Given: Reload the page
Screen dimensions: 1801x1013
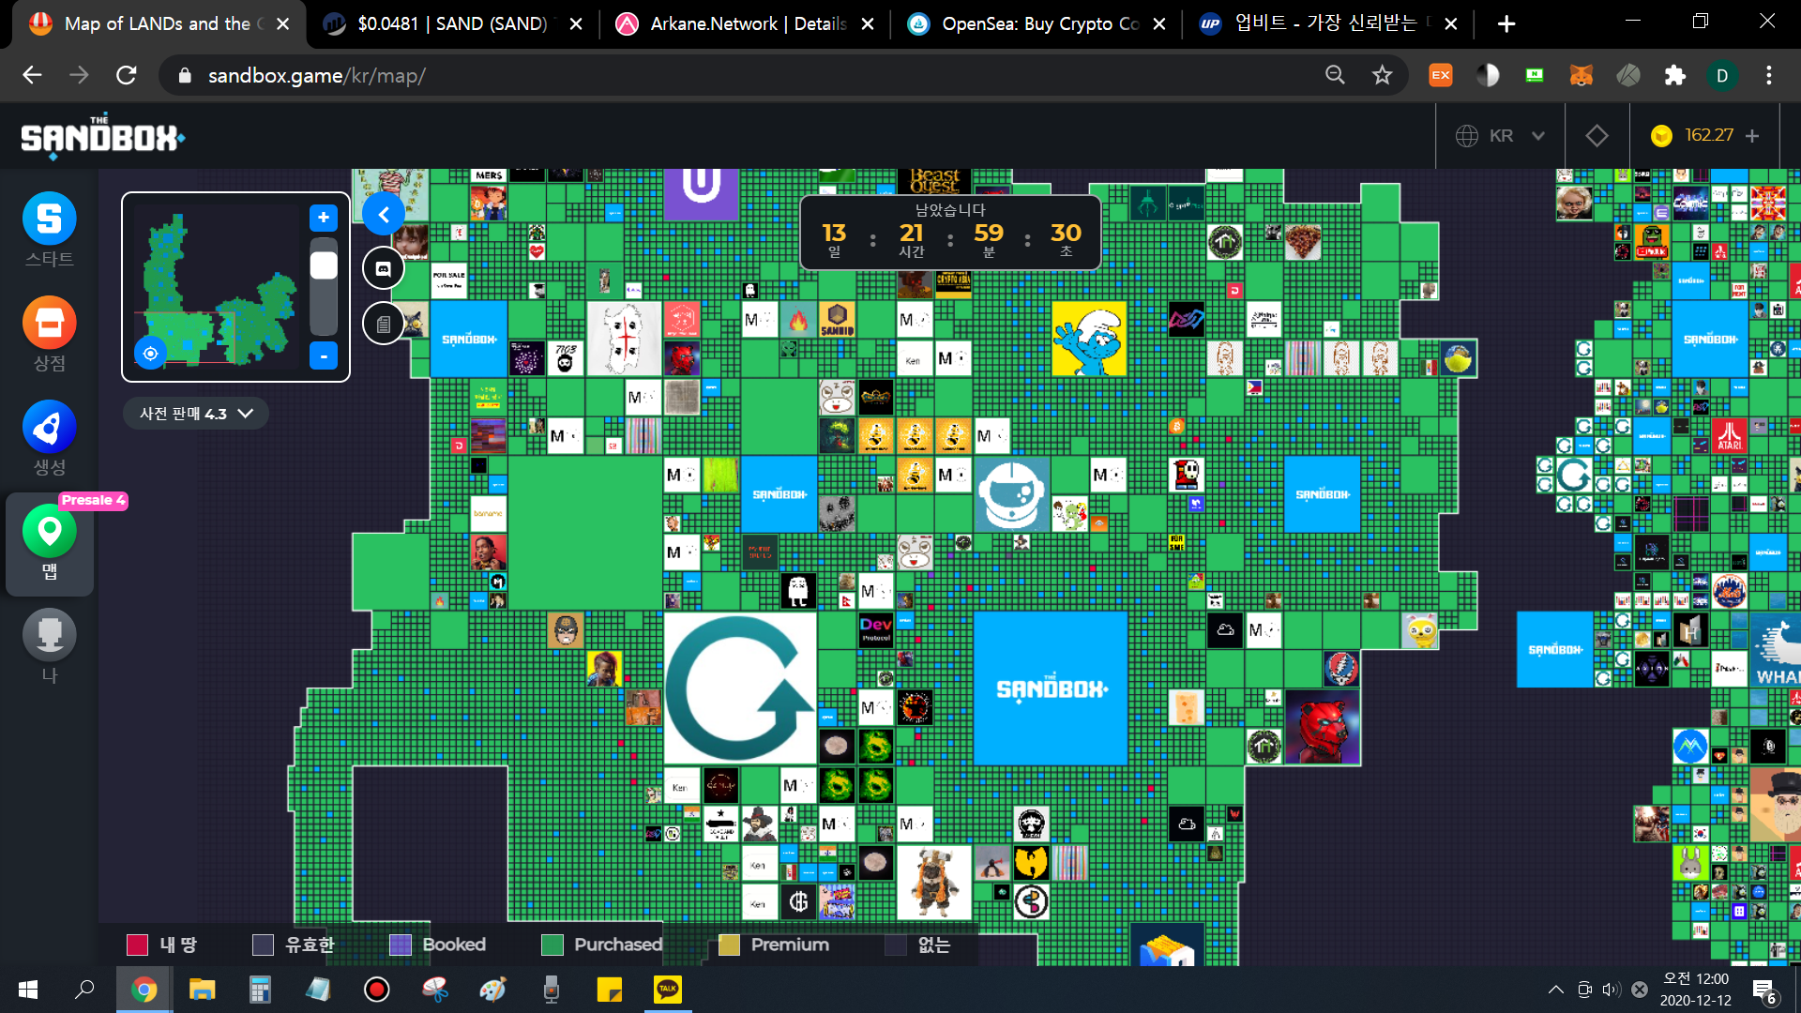Looking at the screenshot, I should (127, 75).
